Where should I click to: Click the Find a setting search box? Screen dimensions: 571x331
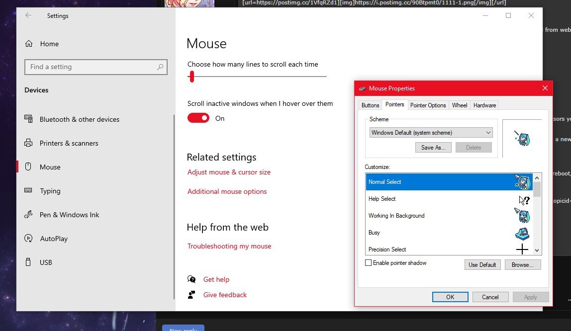tap(96, 67)
